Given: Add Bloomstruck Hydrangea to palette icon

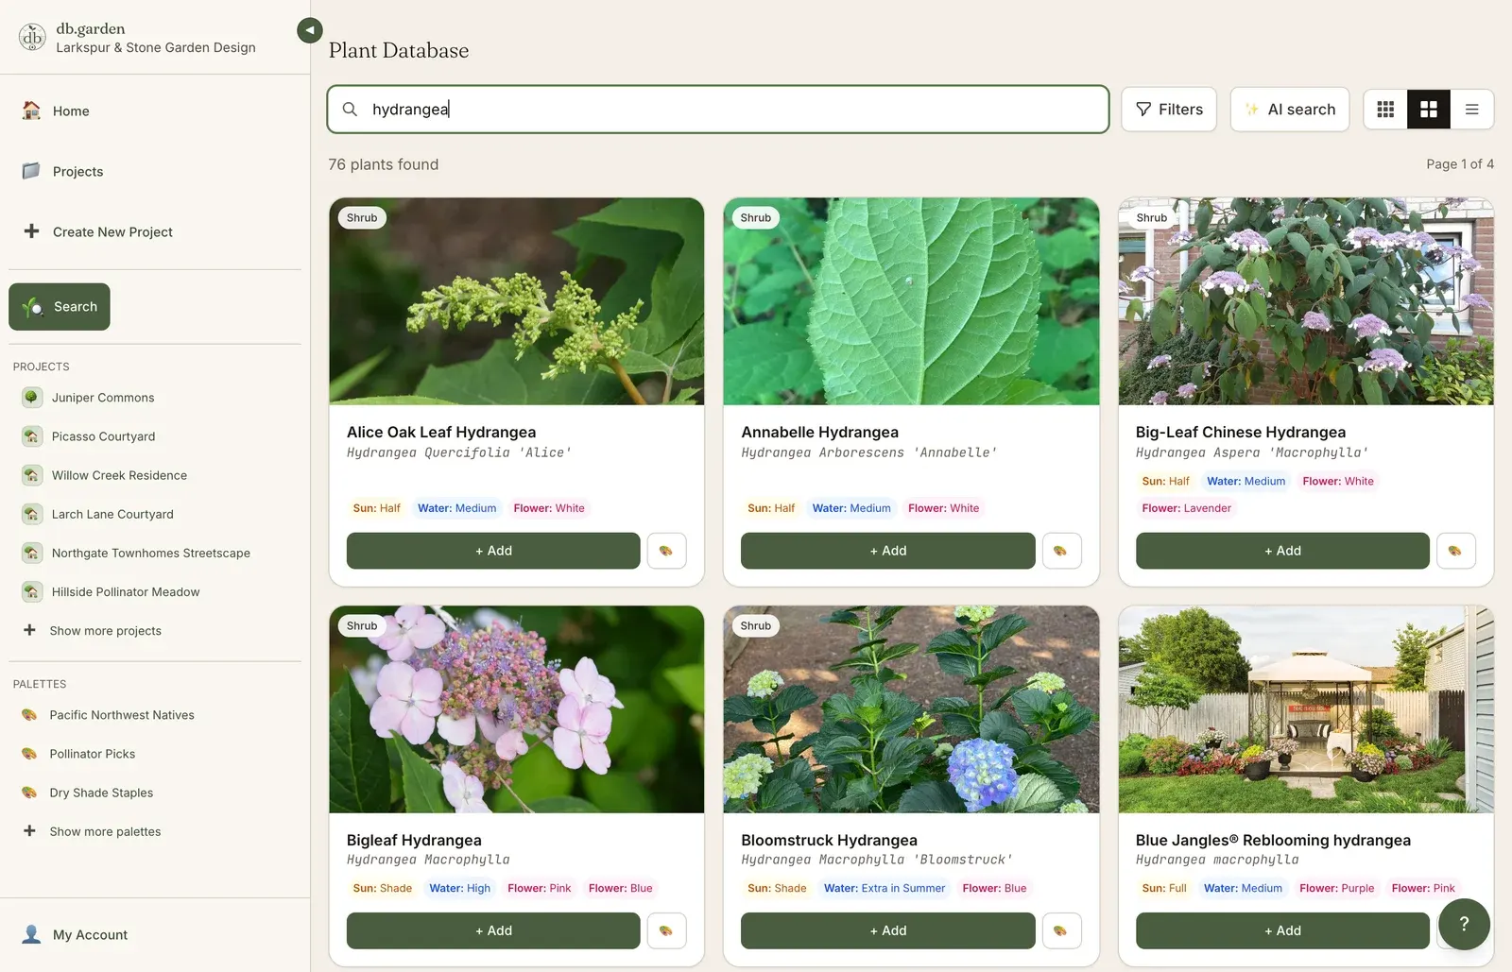Looking at the screenshot, I should pos(1061,930).
